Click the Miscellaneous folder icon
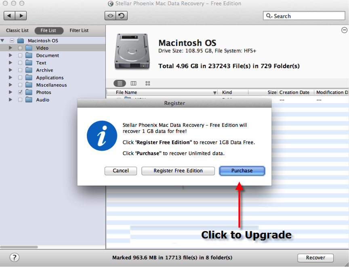The height and width of the screenshot is (267, 349). (29, 85)
